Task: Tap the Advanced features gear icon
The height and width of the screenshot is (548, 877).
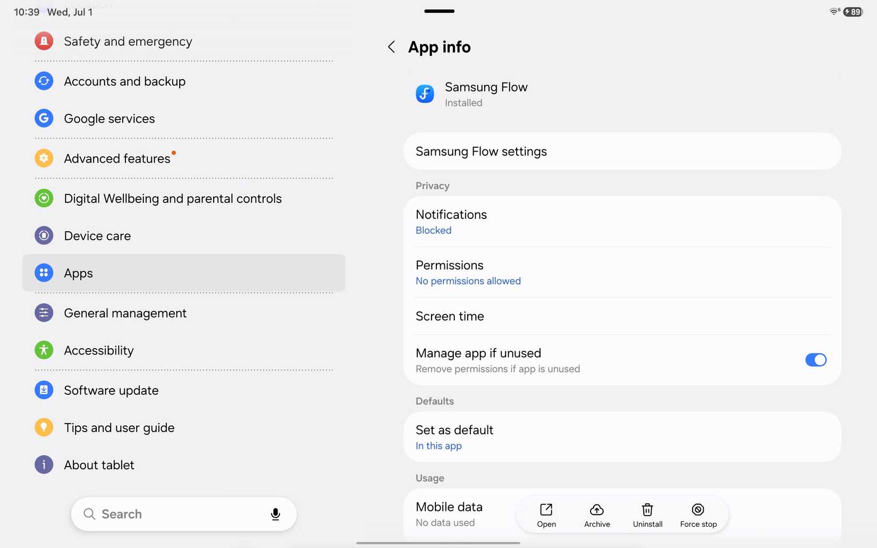Action: (x=44, y=158)
